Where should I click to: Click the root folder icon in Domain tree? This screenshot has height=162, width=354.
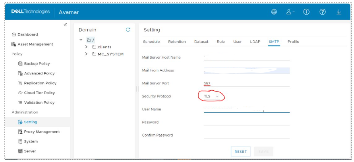click(x=89, y=40)
